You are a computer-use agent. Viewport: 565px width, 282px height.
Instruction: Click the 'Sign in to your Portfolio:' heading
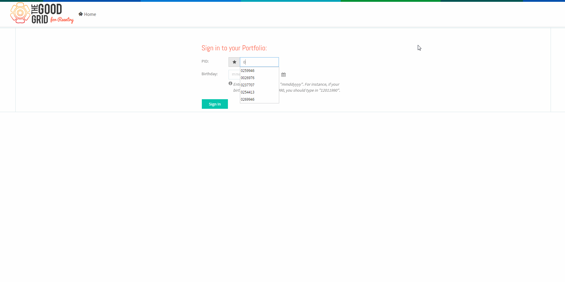[234, 48]
